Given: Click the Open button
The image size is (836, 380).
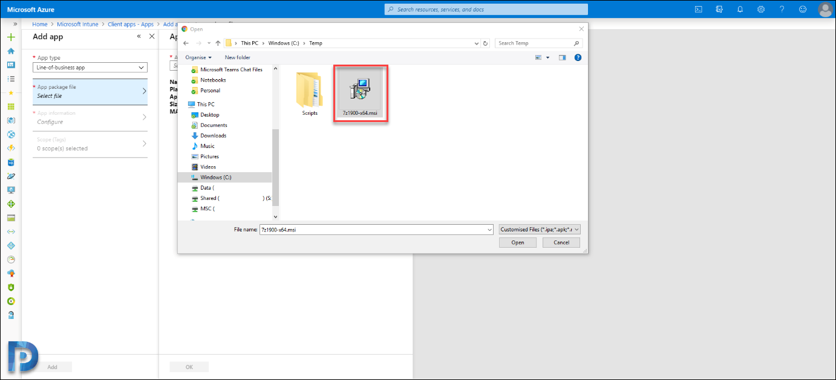Looking at the screenshot, I should click(517, 242).
